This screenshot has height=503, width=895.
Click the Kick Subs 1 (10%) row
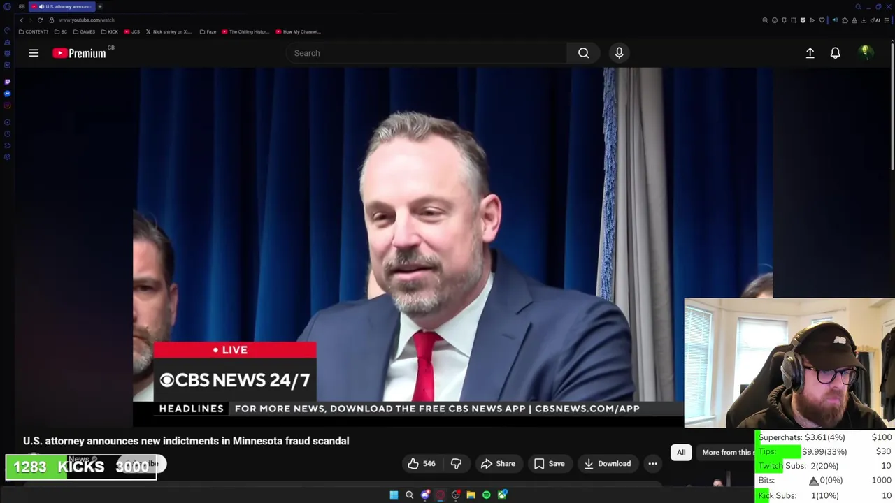pos(824,495)
